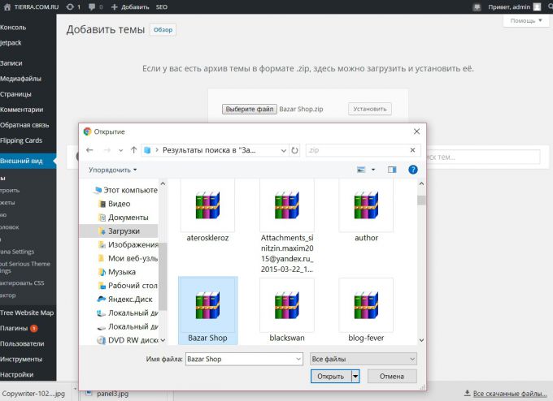553x401 pixels.
Task: Open the view options dropdown arrow
Action: pyautogui.click(x=373, y=170)
